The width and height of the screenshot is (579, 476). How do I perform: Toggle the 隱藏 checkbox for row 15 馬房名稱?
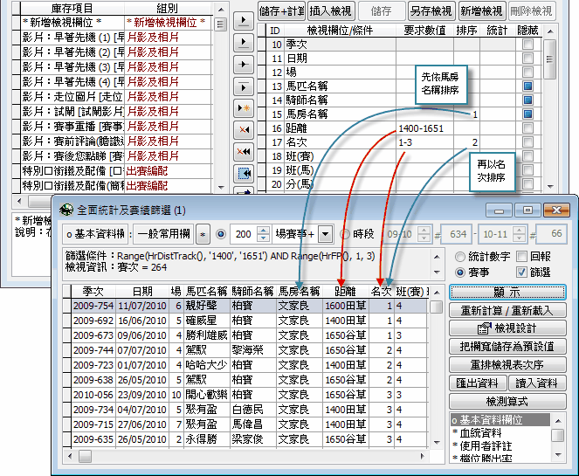pos(528,114)
